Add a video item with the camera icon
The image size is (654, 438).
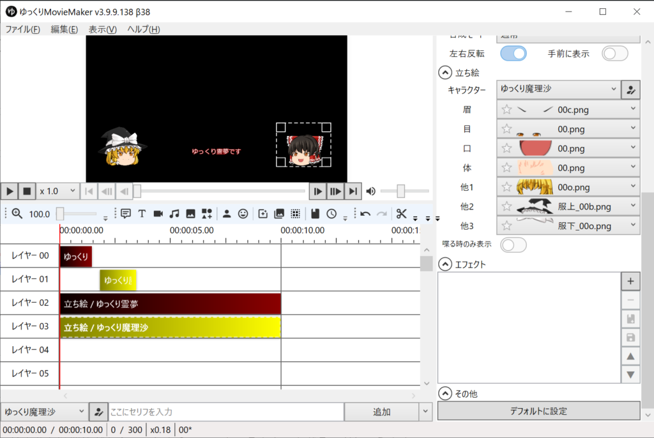click(158, 214)
